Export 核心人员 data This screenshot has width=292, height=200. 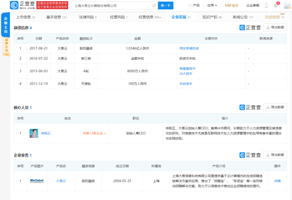[275, 107]
